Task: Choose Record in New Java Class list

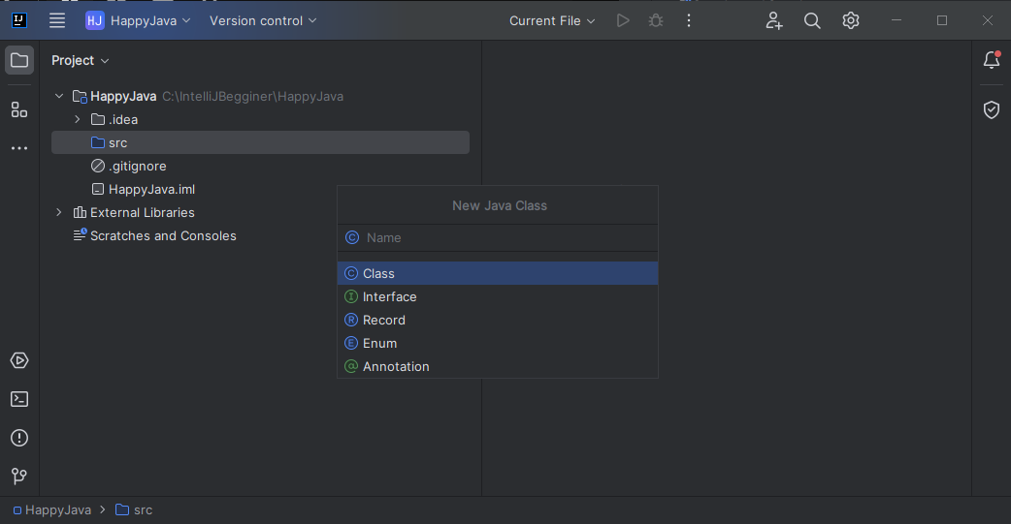Action: 498,320
